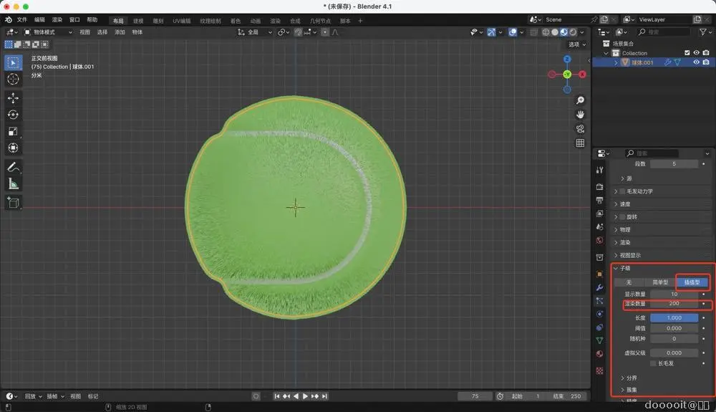This screenshot has width=716, height=412.
Task: Select the Move tool in left toolbar
Action: [x=13, y=98]
